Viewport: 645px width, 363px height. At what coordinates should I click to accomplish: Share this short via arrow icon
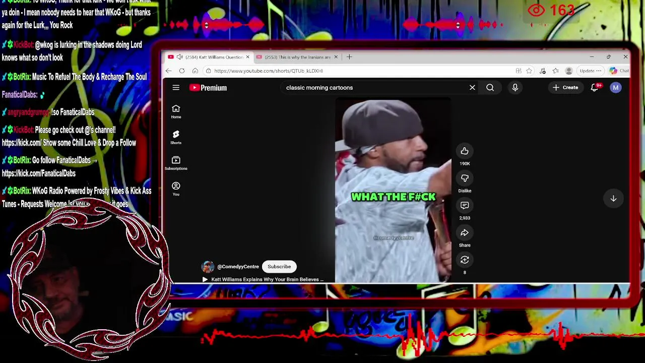tap(465, 232)
